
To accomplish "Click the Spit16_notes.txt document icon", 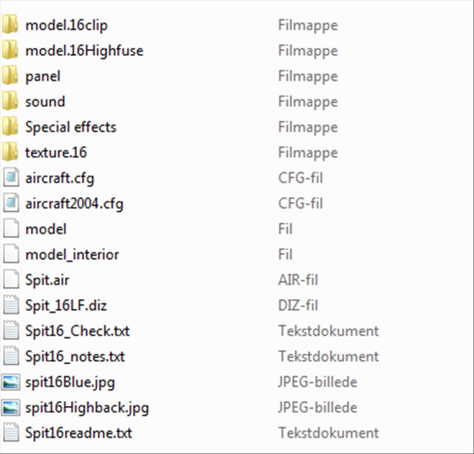I will point(10,356).
